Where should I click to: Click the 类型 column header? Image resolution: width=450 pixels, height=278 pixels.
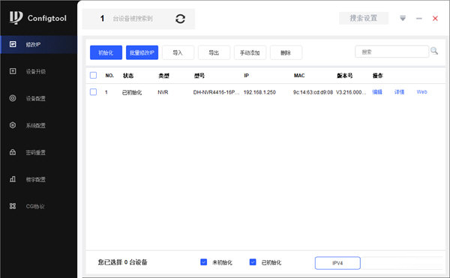coord(163,76)
